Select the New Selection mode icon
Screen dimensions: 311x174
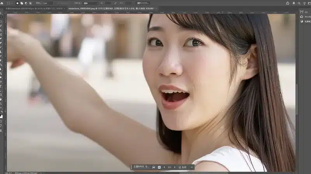pyautogui.click(x=17, y=3)
